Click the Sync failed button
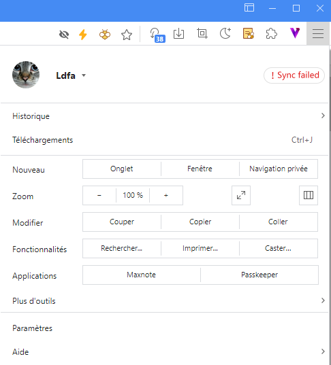The width and height of the screenshot is (331, 365). point(294,75)
